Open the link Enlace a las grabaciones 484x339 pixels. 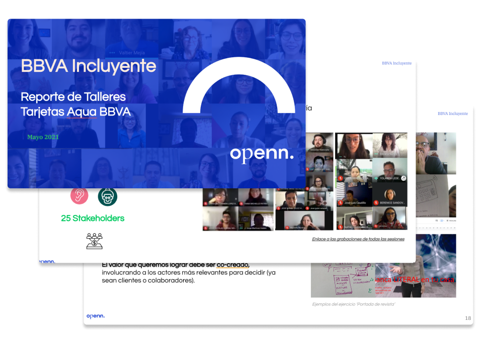[358, 239]
